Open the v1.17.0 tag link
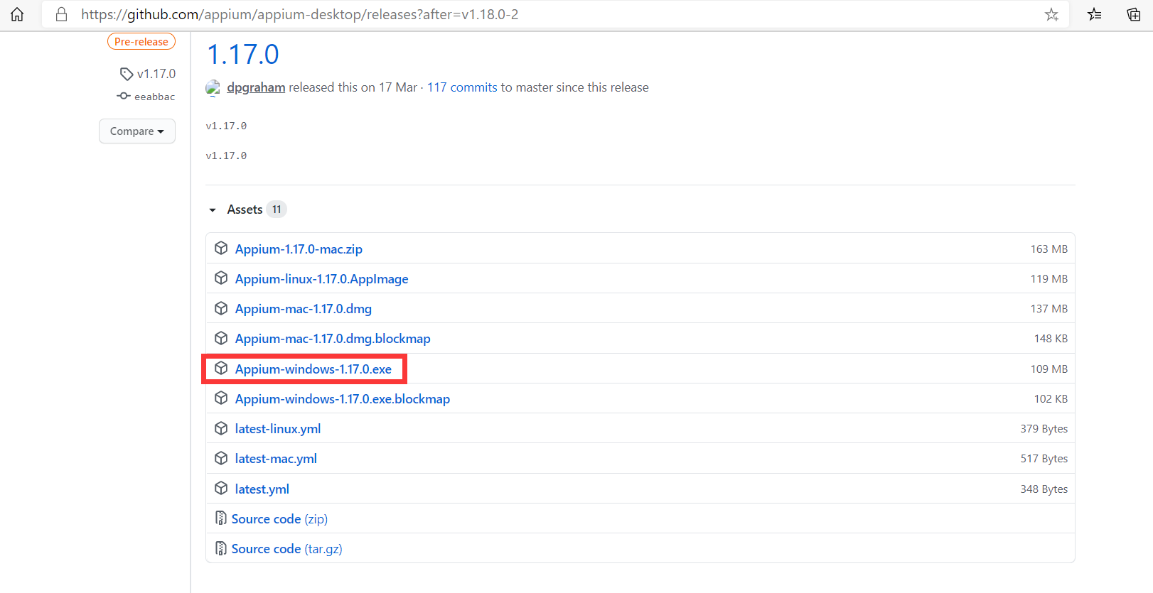Viewport: 1153px width, 593px height. click(156, 74)
